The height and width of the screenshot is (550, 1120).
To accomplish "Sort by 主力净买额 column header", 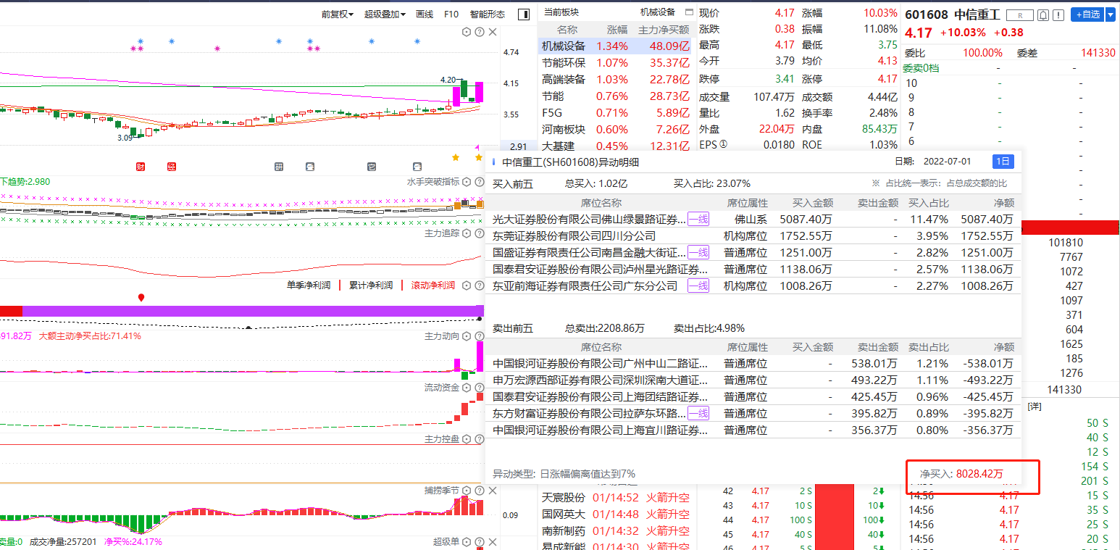I will click(664, 30).
